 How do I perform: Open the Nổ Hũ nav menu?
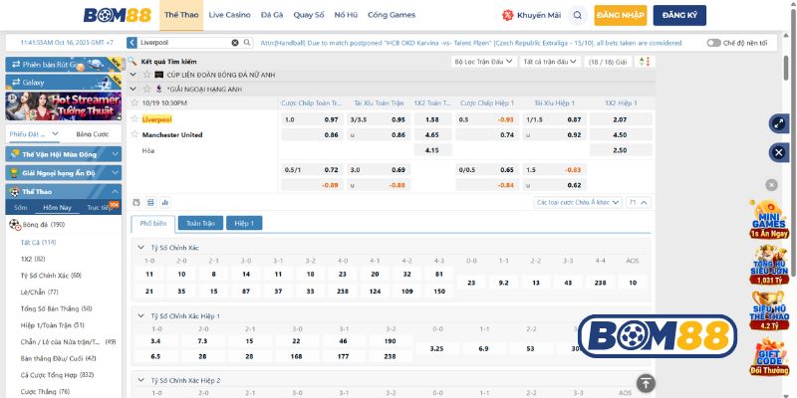click(346, 15)
